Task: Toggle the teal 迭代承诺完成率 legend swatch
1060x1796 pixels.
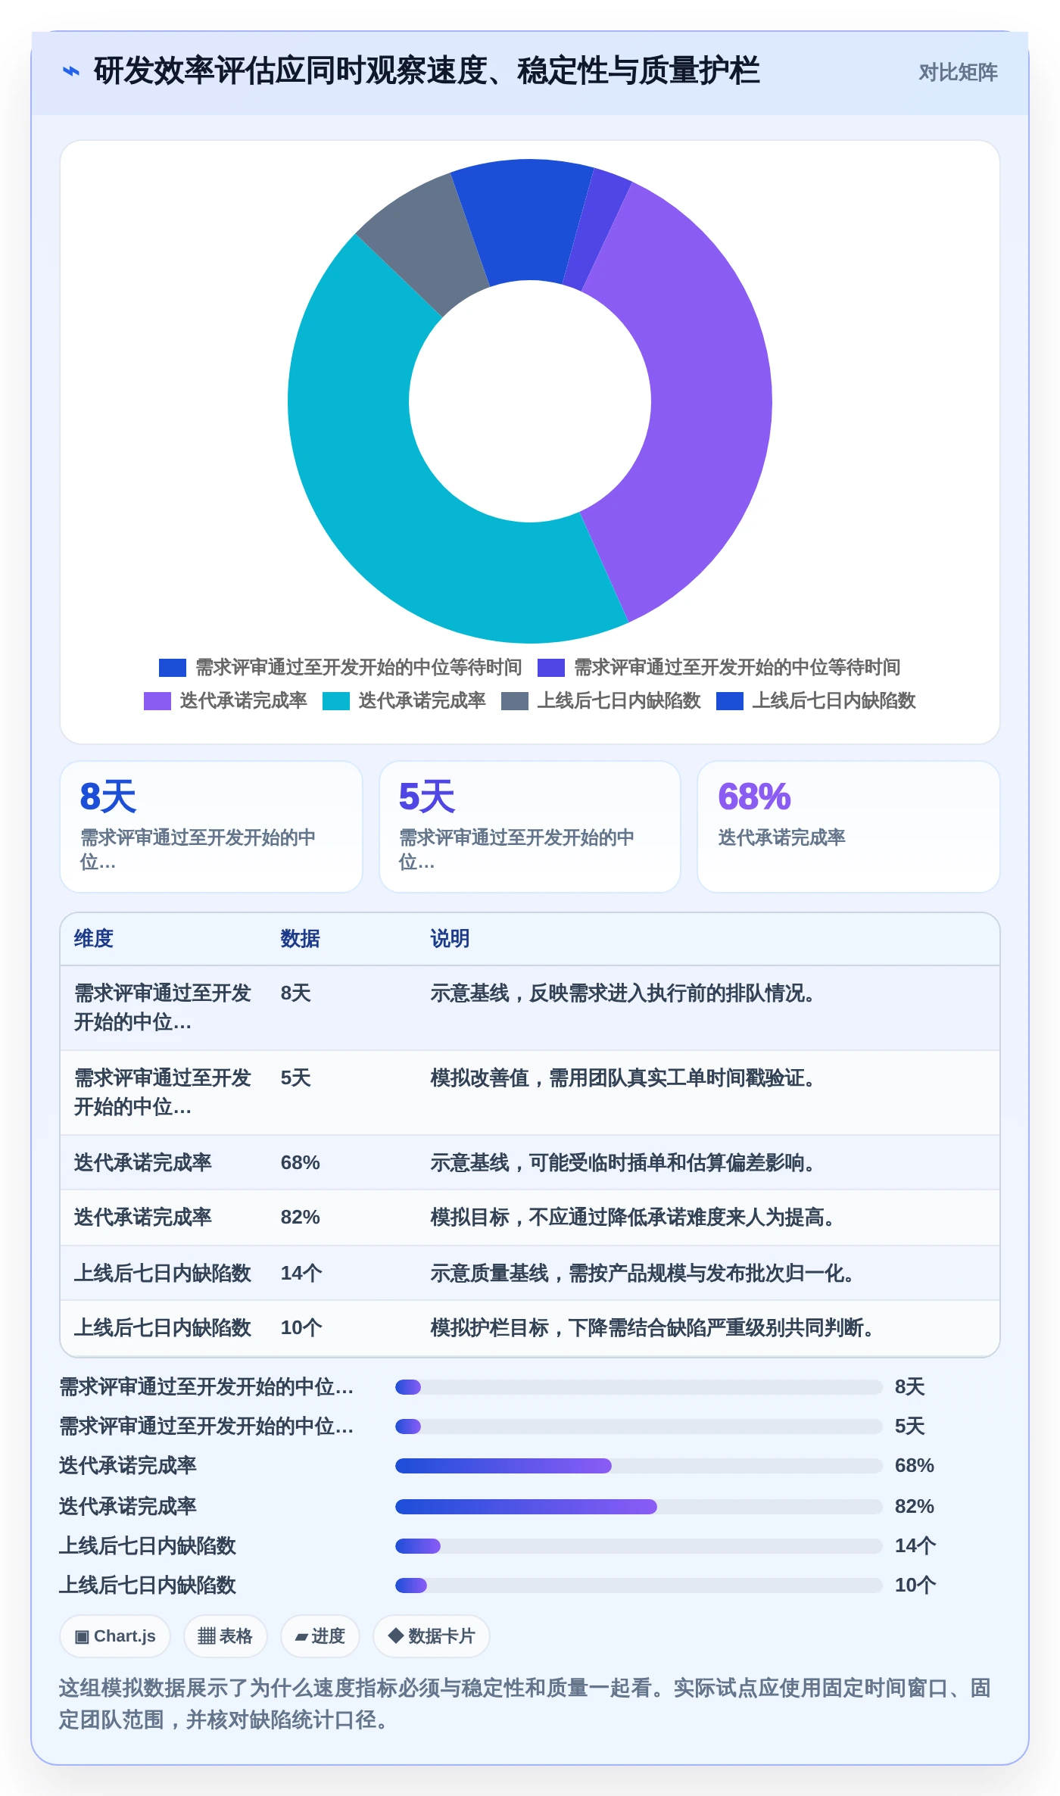Action: point(336,700)
